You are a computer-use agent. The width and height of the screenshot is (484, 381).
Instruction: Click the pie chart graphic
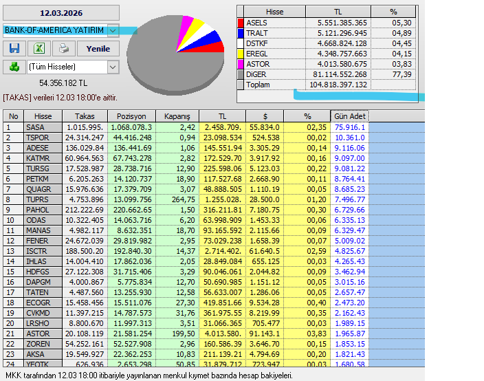[x=175, y=55]
